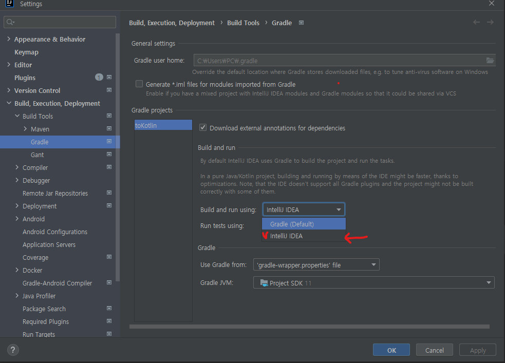505x363 pixels.
Task: Click the back navigation arrow
Action: [x=476, y=22]
